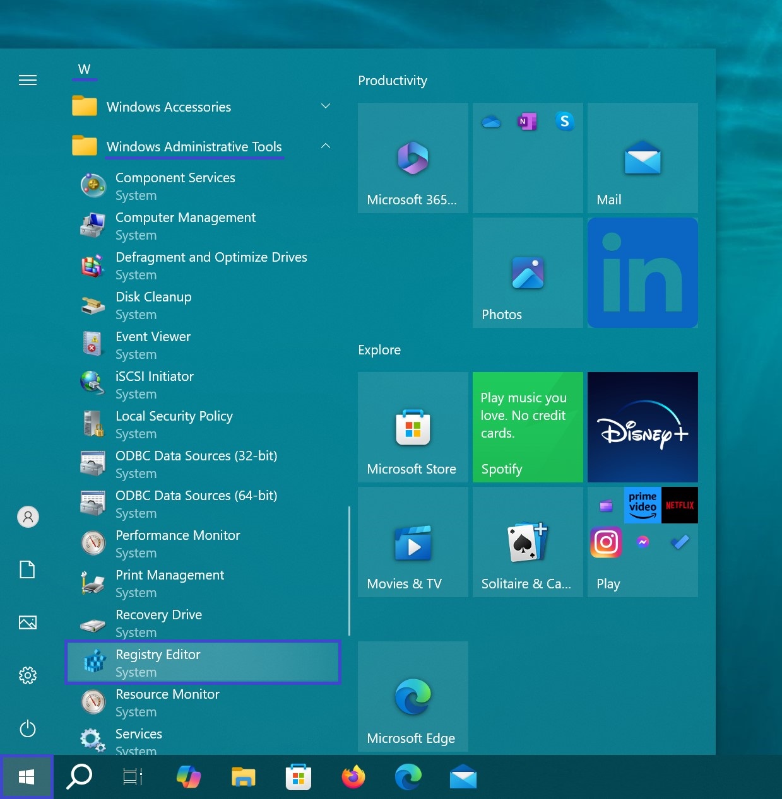Open Task View on the taskbar
782x799 pixels.
pos(133,777)
